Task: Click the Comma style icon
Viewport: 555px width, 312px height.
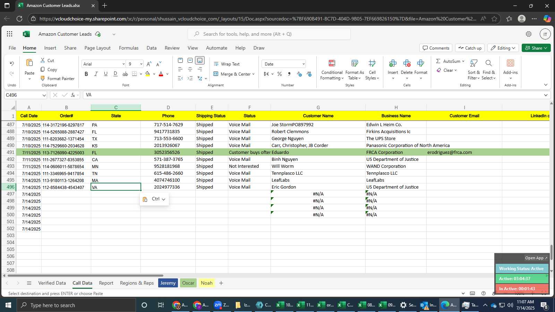Action: (289, 74)
